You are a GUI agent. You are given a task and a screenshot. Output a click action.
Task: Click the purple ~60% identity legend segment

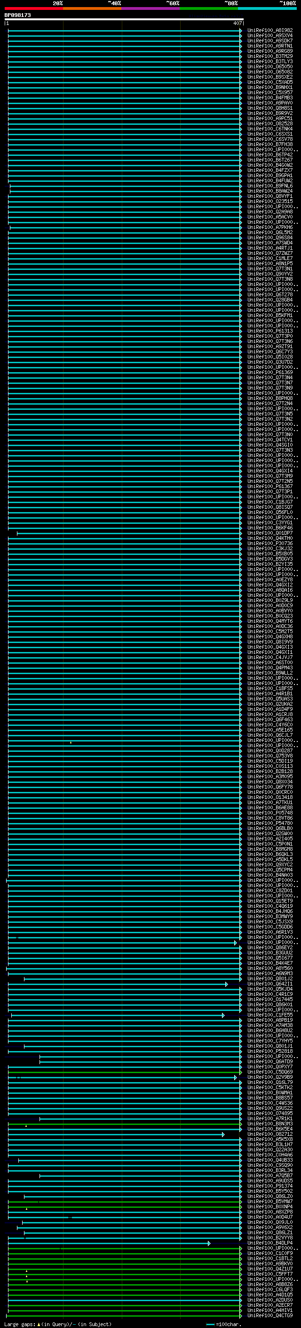(151, 8)
